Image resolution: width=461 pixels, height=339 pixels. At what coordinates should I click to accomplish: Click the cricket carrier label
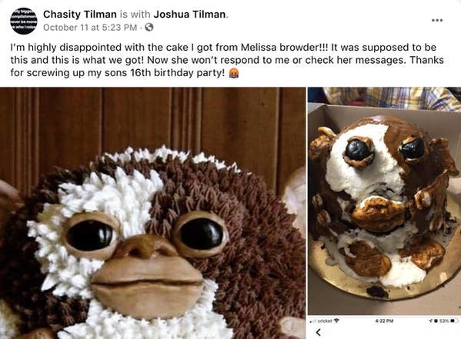(325, 321)
